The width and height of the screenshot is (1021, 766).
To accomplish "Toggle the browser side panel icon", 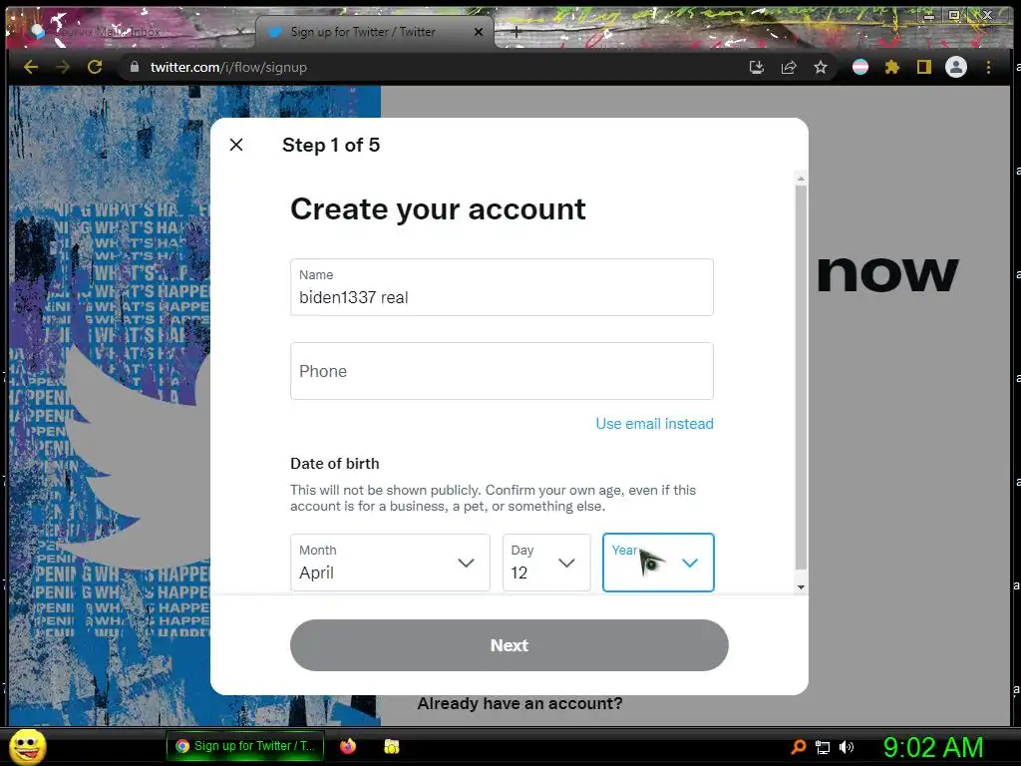I will 924,67.
